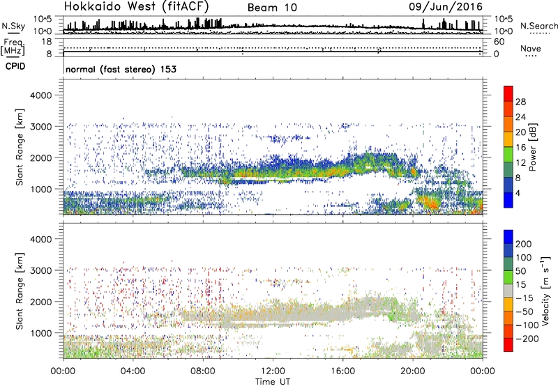Click the "1000" tick in the Power panel
The width and height of the screenshot is (558, 386).
tap(40, 189)
